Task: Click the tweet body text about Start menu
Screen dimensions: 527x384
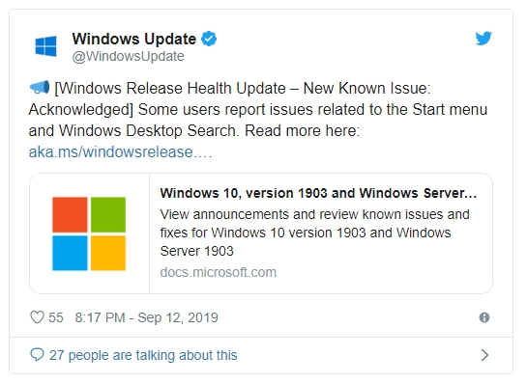Action: pyautogui.click(x=258, y=109)
